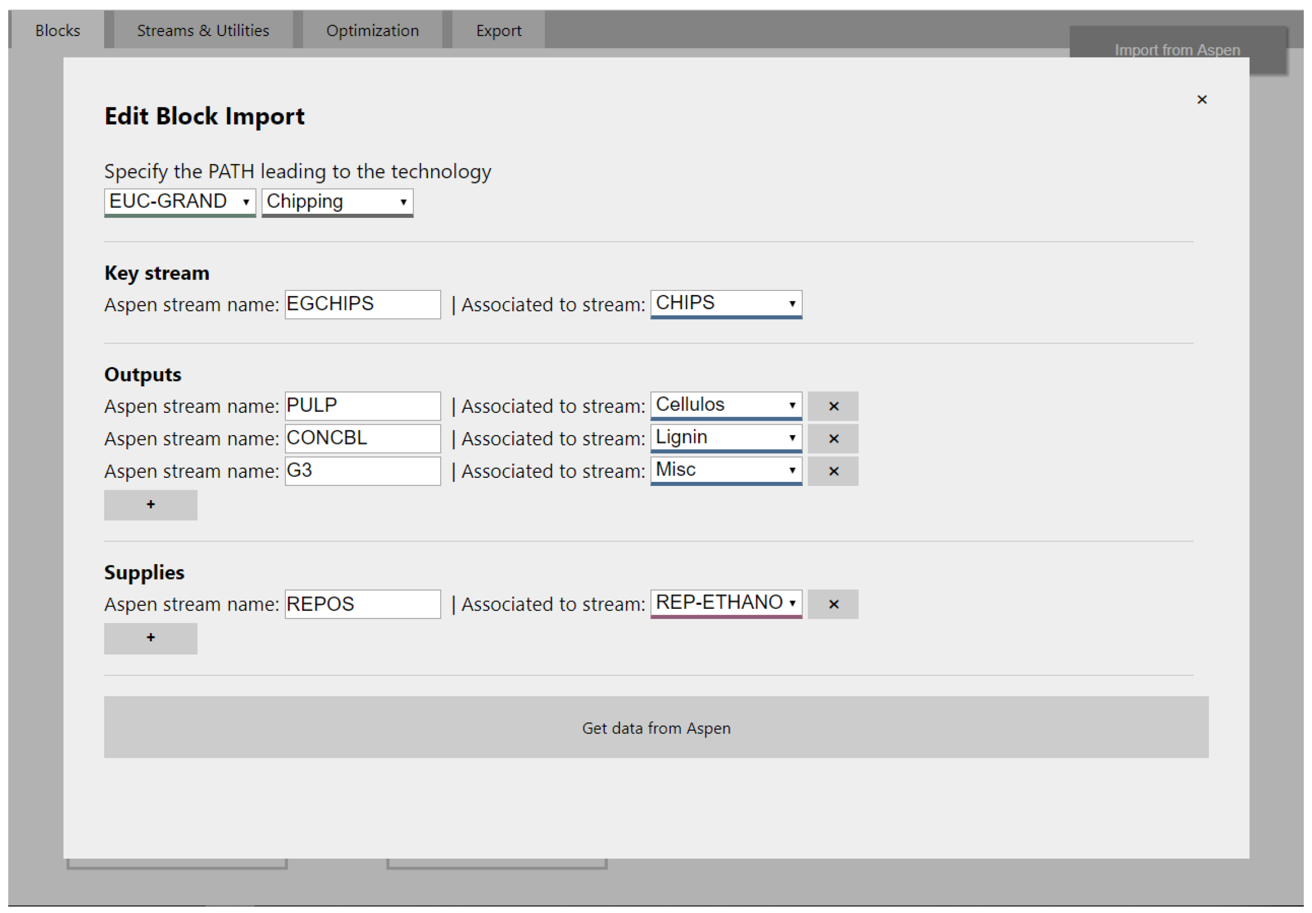Screen dimensions: 1312x913
Task: Open the Cellulos stream dropdown
Action: click(x=726, y=405)
